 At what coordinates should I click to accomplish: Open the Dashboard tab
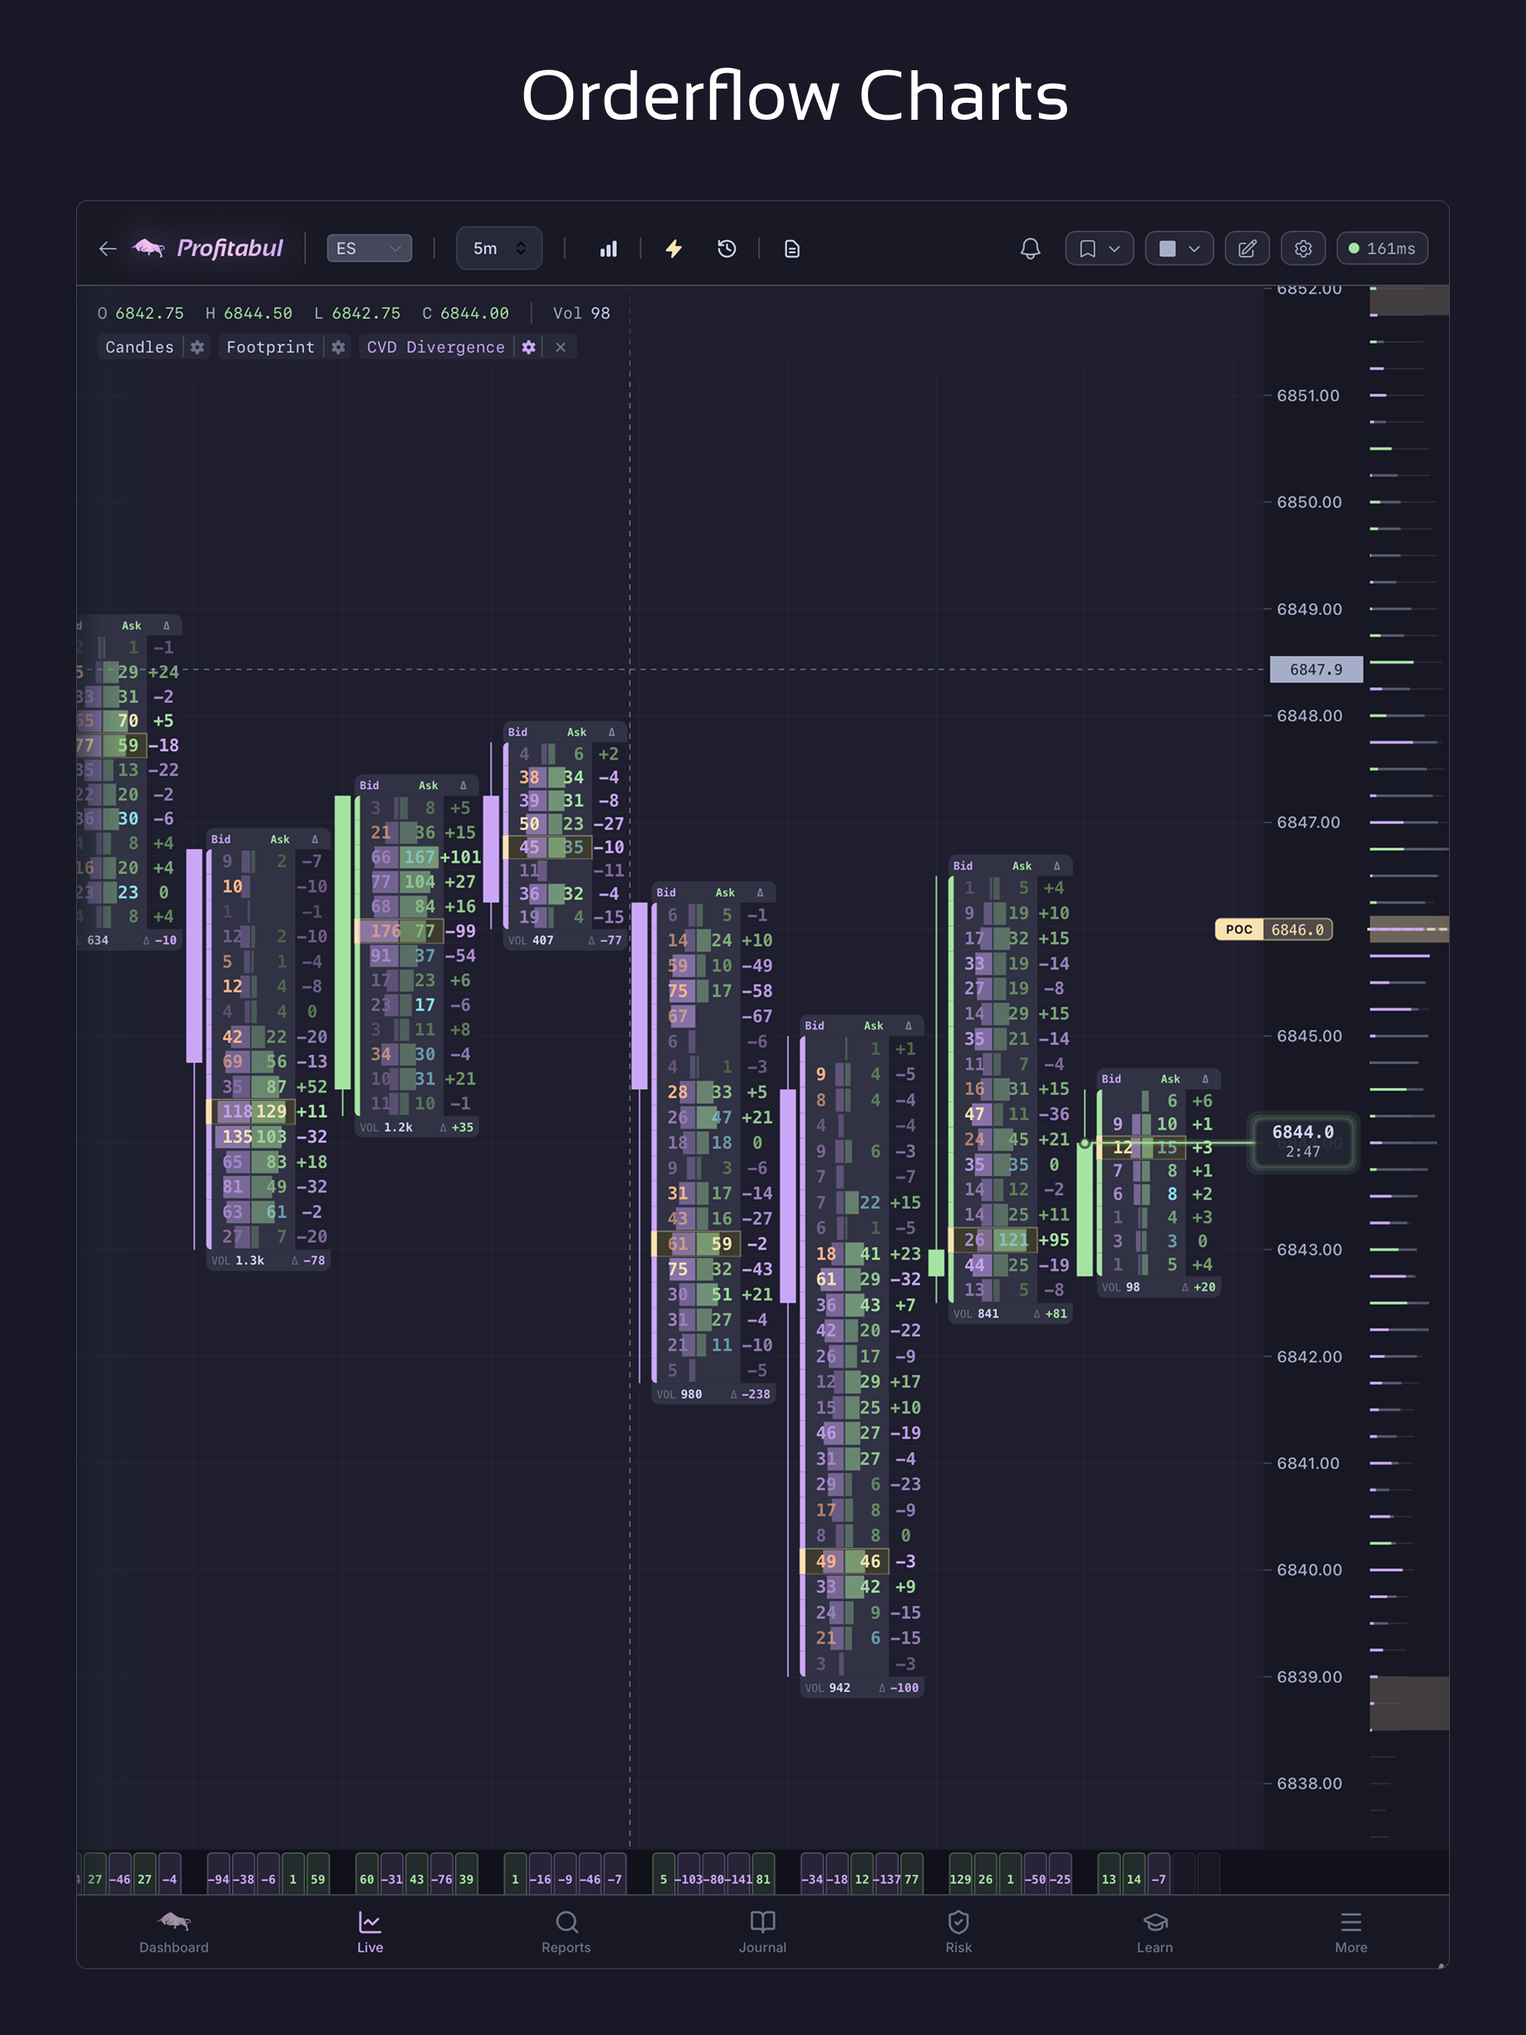tap(174, 1932)
